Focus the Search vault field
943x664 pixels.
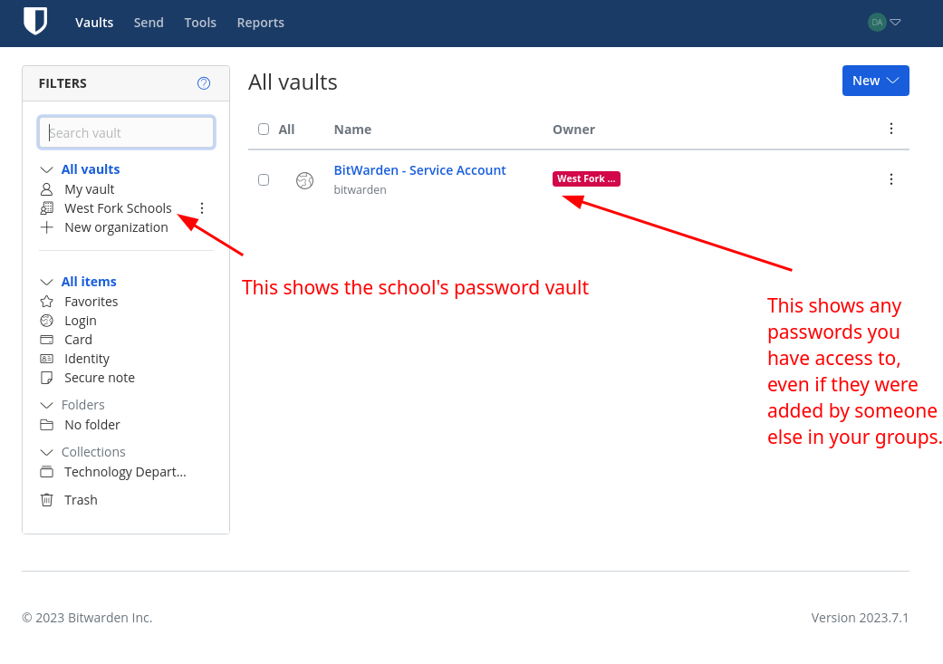[126, 132]
